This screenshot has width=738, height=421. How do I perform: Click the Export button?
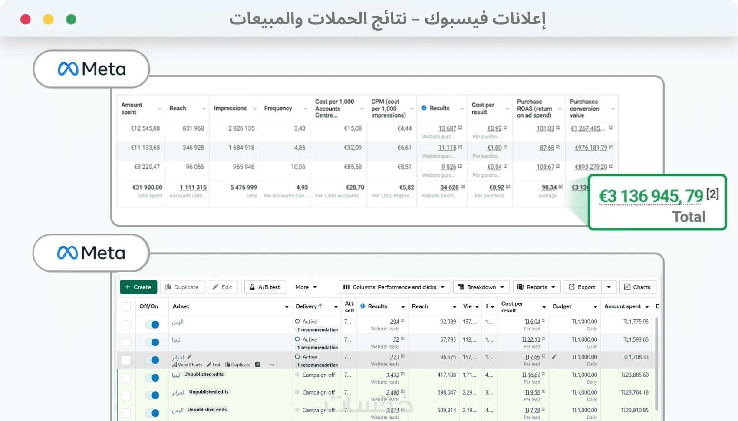(582, 287)
